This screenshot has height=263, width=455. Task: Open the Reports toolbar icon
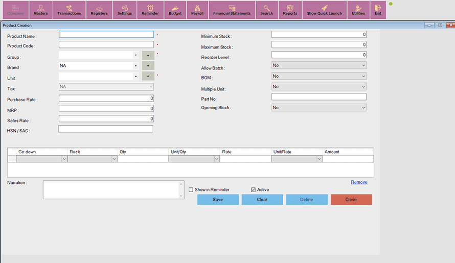pos(290,10)
